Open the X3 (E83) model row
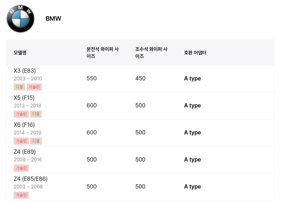This screenshot has height=205, width=281. click(140, 79)
